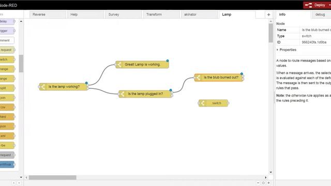Expand the Properties section
The width and height of the screenshot is (331, 186).
pos(287,50)
